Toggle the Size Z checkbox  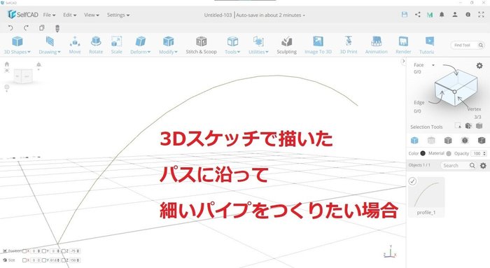64,260
